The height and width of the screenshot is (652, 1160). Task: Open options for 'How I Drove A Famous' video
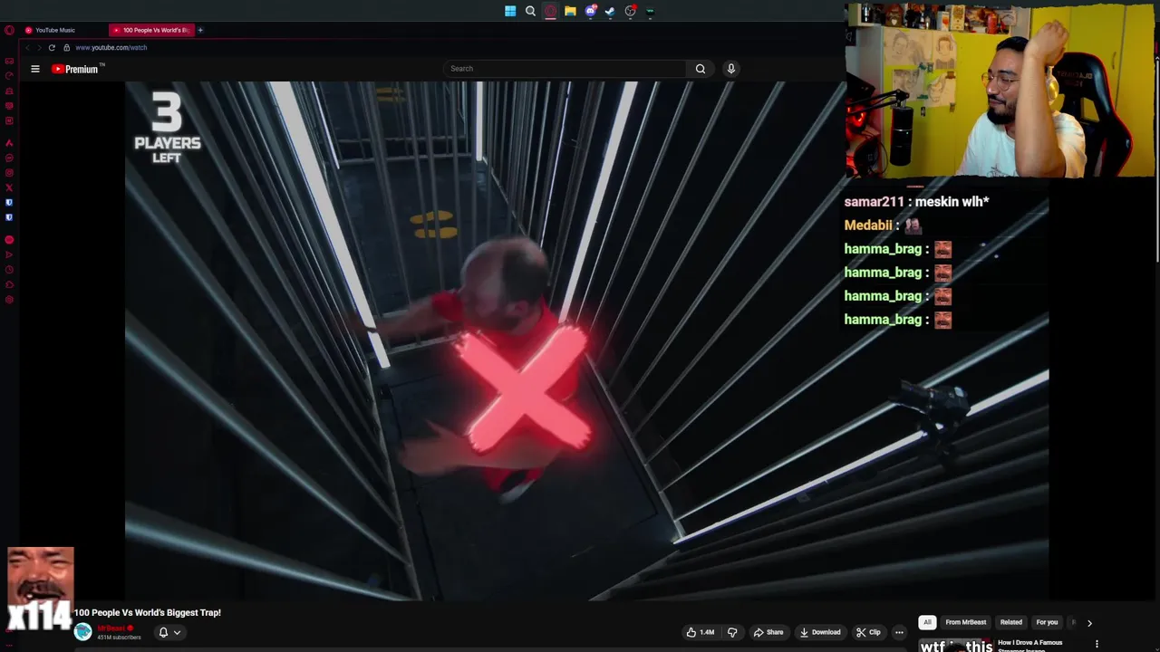point(1097,644)
